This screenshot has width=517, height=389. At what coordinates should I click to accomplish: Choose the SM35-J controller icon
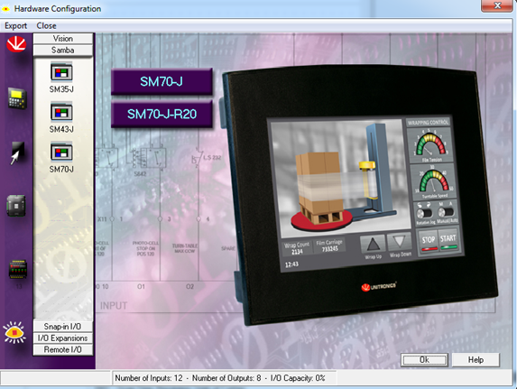coord(61,72)
